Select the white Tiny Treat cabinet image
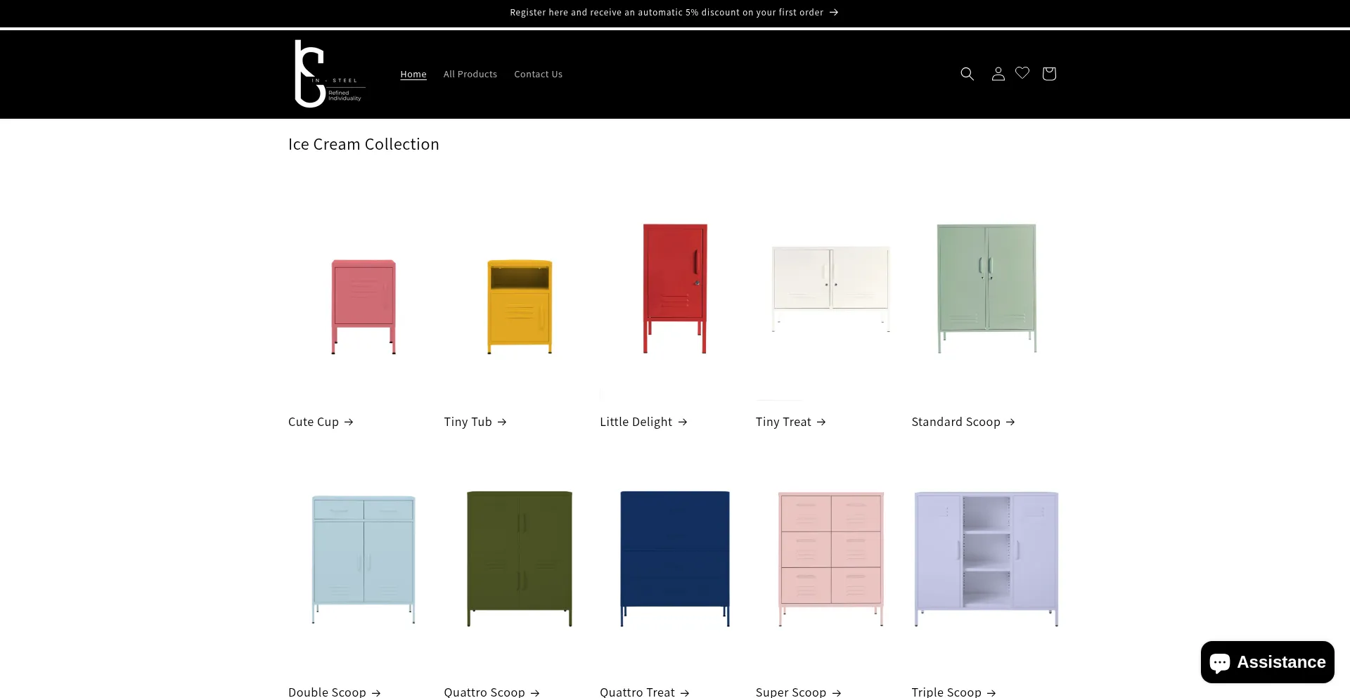 click(830, 288)
